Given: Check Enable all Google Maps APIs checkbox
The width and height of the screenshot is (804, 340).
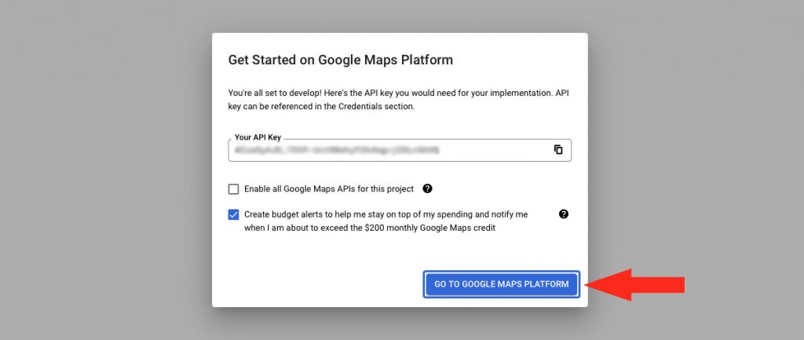Looking at the screenshot, I should click(234, 189).
